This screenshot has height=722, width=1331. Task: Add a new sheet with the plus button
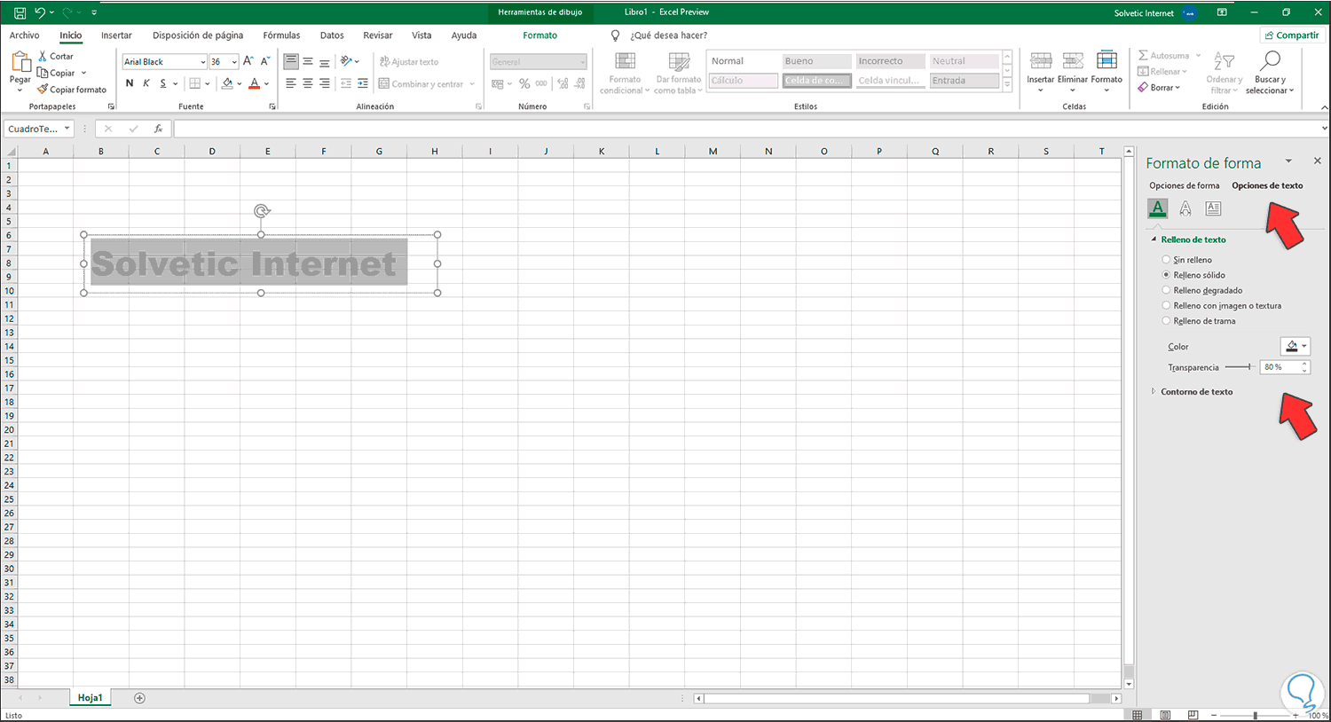(139, 698)
